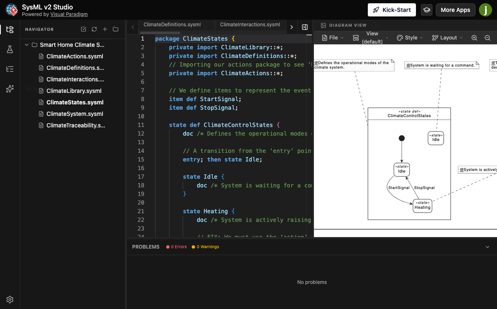Open the File dropdown in diagram toolbar
The height and width of the screenshot is (309, 497).
[333, 38]
